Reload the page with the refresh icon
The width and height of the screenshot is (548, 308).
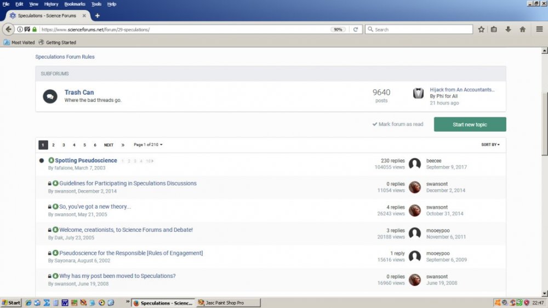pyautogui.click(x=355, y=29)
